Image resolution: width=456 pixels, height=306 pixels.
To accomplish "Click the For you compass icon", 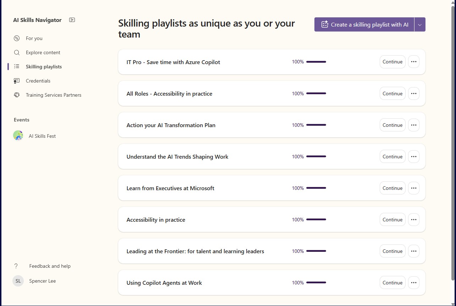I will 17,38.
